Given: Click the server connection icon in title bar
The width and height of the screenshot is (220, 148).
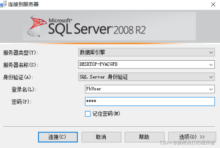Looking at the screenshot, I should 3,4.
